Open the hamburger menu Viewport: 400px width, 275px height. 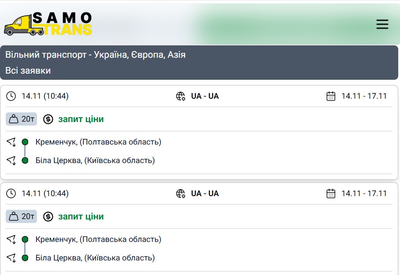[382, 25]
